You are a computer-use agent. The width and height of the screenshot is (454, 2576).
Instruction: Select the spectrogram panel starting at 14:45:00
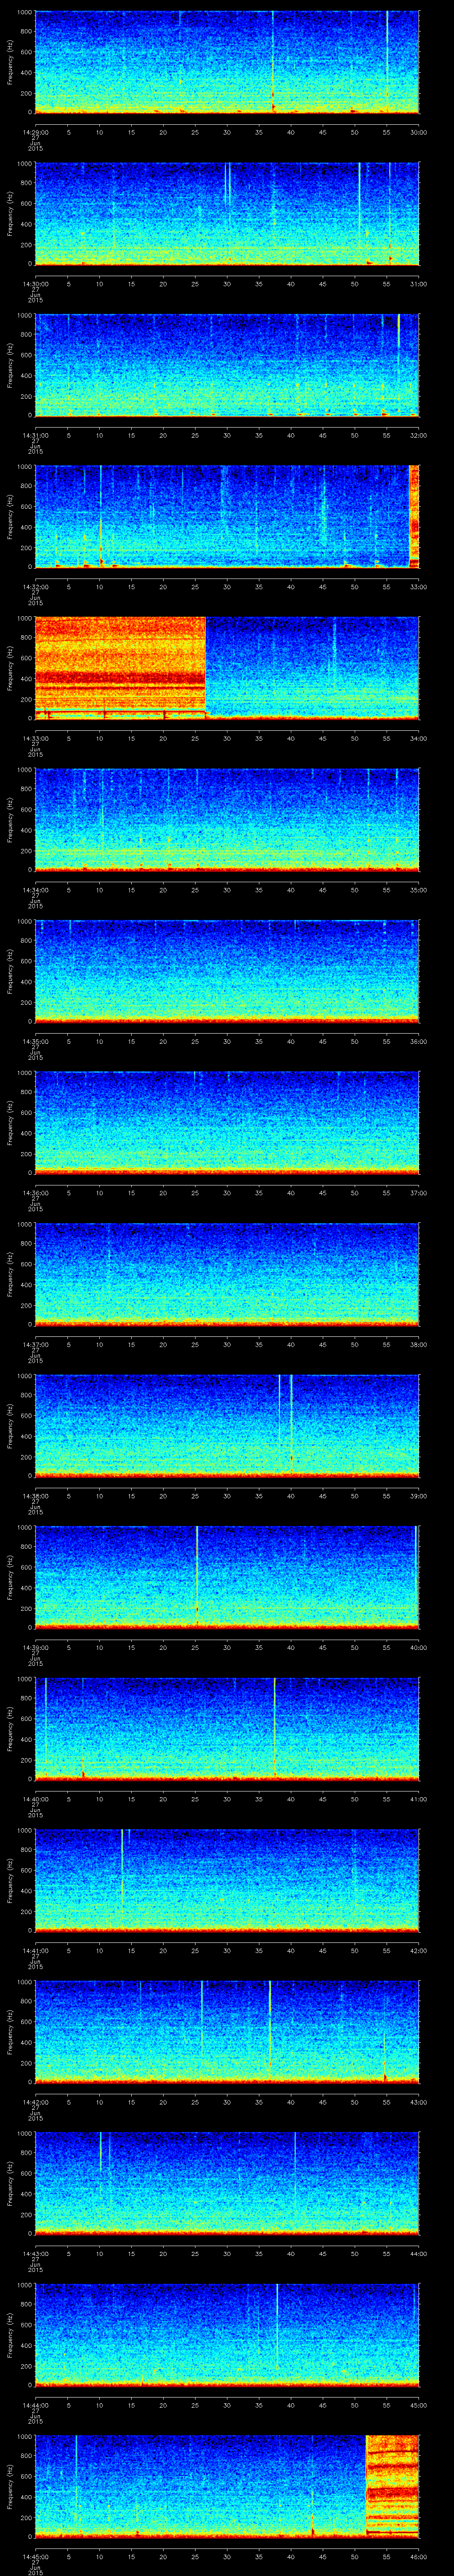point(227,2486)
